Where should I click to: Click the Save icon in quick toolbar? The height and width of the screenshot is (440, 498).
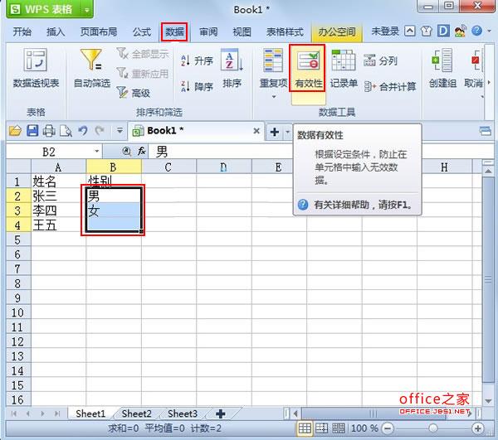coord(32,131)
